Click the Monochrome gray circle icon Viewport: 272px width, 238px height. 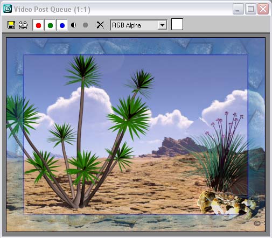pyautogui.click(x=86, y=25)
